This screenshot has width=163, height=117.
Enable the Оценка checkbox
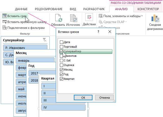tap(61, 65)
